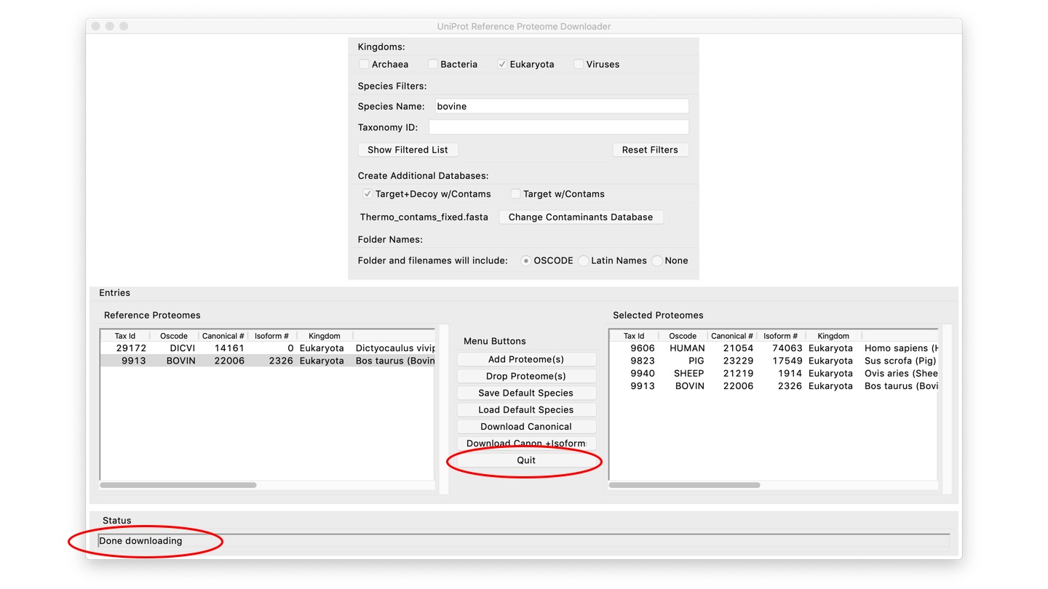
Task: Sort Reference Proteomes by Oscode header
Action: (174, 336)
